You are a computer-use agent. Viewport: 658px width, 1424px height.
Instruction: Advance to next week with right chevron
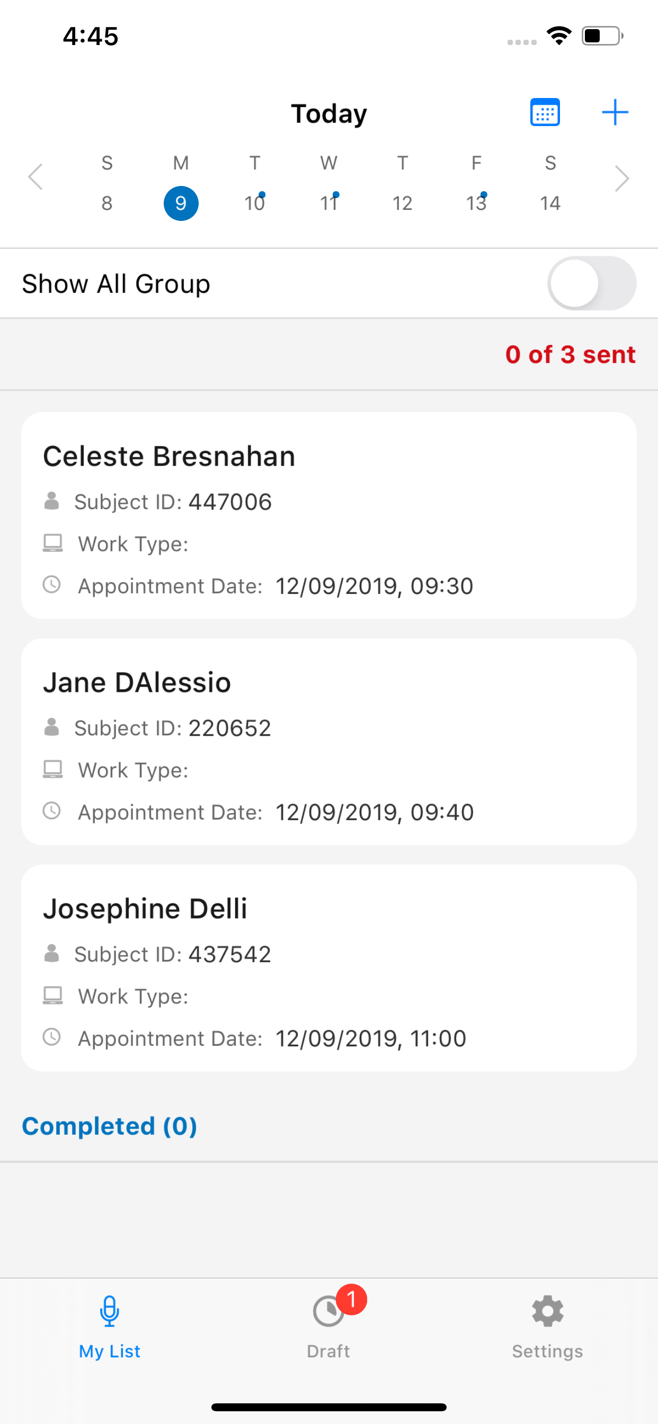622,179
